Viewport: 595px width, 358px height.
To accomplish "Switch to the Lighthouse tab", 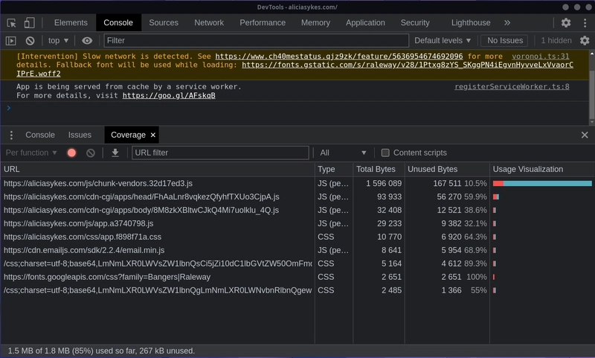I will 471,23.
